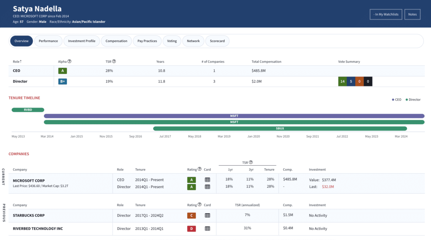This screenshot has width=431, height=240.
Task: Click the blue 5 vote summary box
Action: pyautogui.click(x=351, y=81)
